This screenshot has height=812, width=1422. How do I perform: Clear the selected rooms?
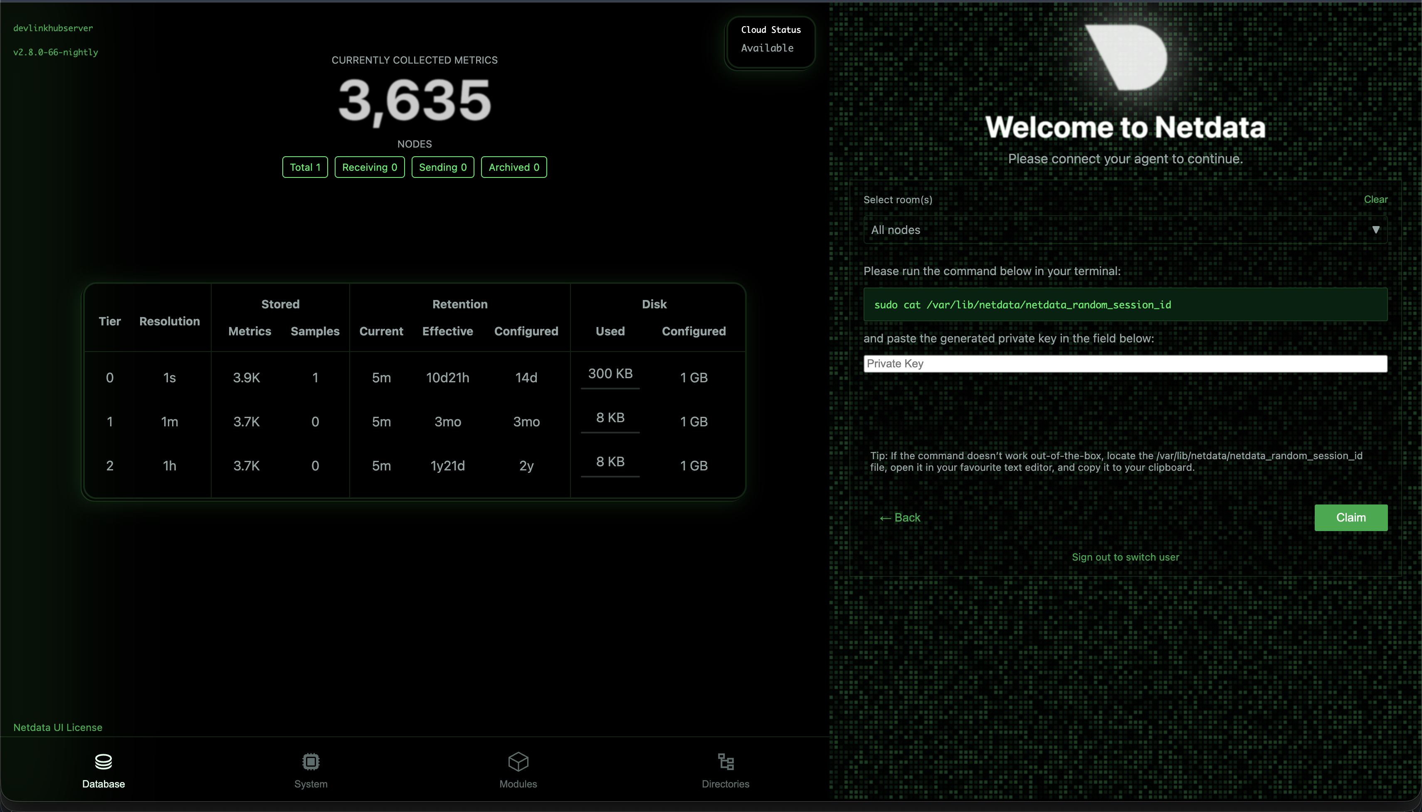(x=1375, y=199)
